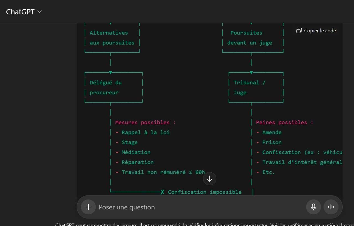This screenshot has width=354, height=226.
Task: Click the "Travail non rémunéré ≤ 60h" line
Action: [x=163, y=172]
